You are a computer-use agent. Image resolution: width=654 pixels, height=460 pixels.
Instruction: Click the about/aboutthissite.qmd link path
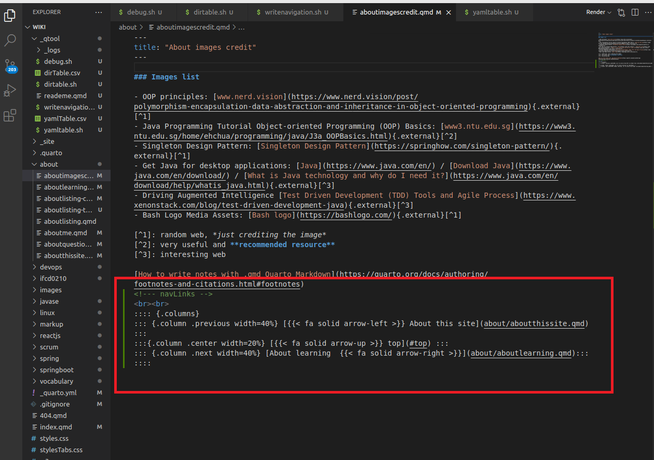[x=534, y=323]
